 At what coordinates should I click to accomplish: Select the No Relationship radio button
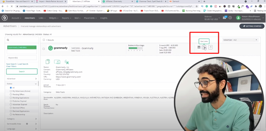click(x=11, y=114)
